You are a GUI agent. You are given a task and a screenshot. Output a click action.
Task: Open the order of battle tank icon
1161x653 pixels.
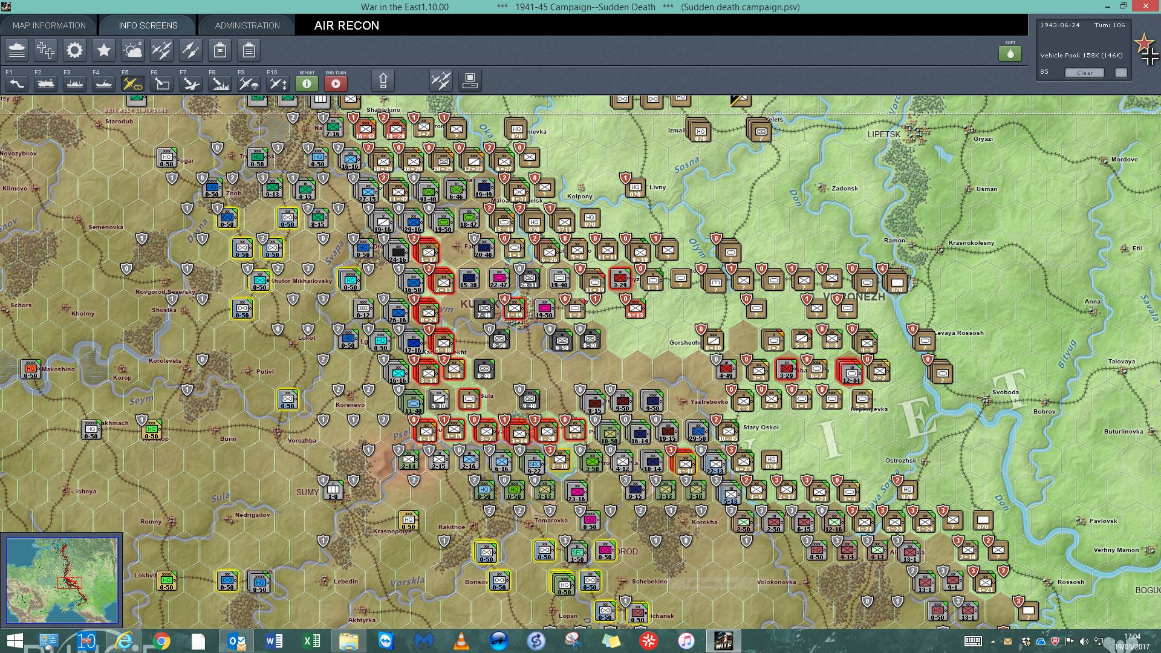pos(17,50)
